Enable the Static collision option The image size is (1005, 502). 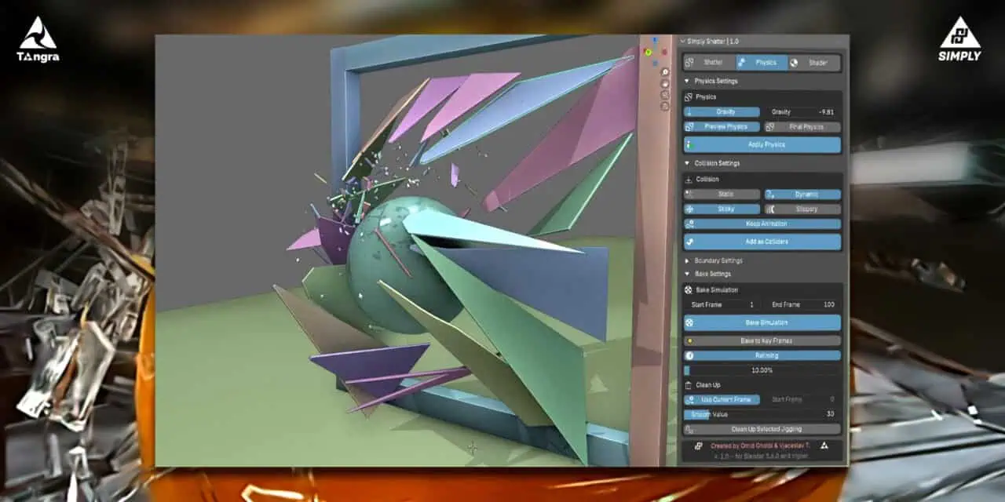point(722,195)
